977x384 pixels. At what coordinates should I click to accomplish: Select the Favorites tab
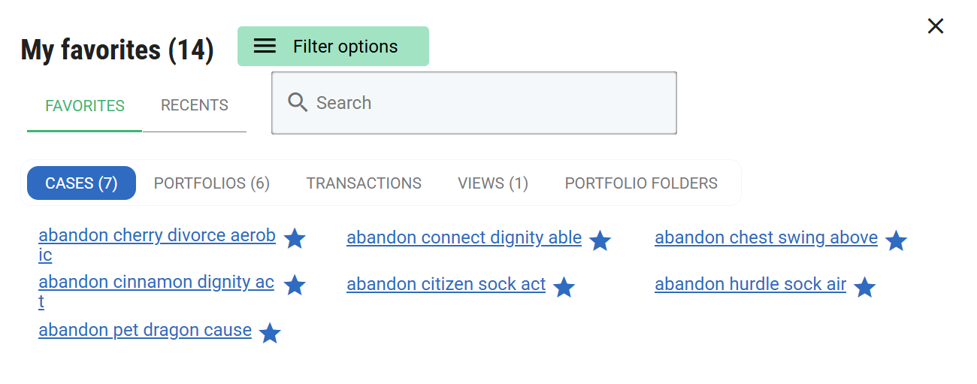click(85, 106)
